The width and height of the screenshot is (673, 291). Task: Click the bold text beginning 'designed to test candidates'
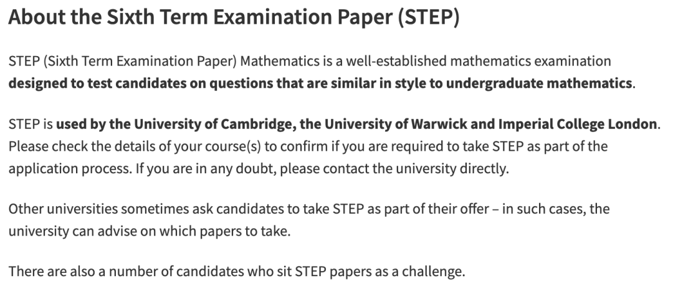coord(320,83)
